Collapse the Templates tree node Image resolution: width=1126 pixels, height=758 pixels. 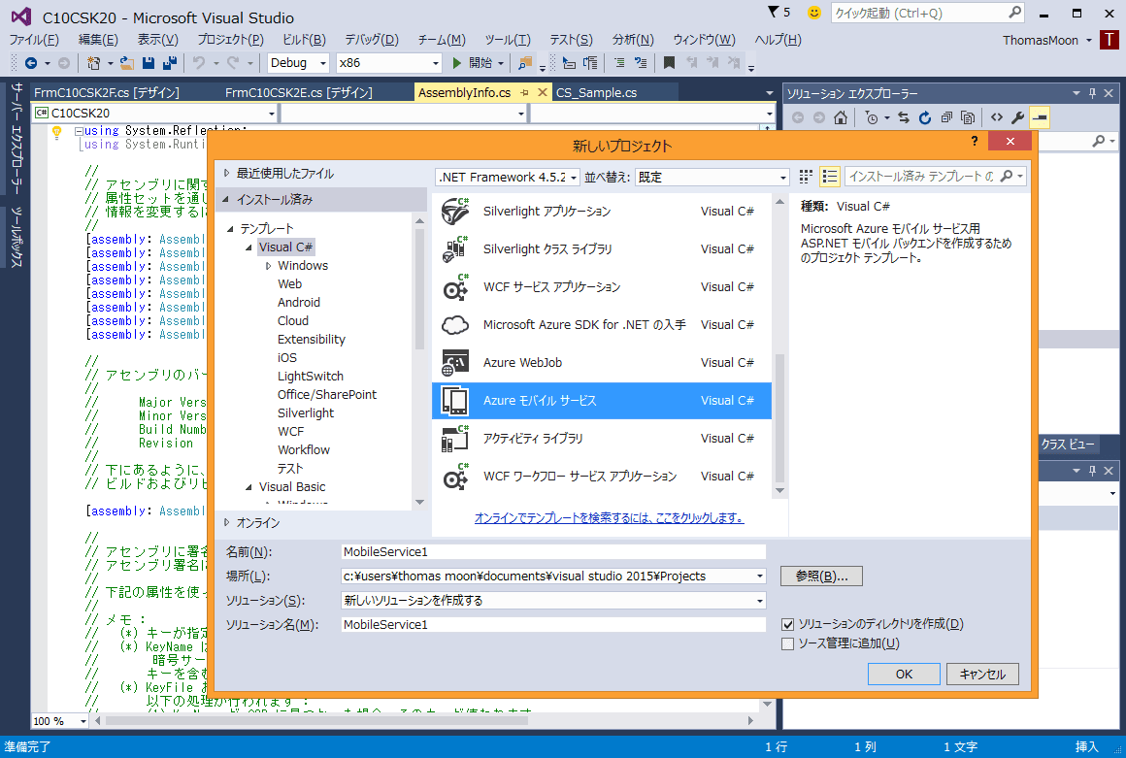pyautogui.click(x=230, y=229)
